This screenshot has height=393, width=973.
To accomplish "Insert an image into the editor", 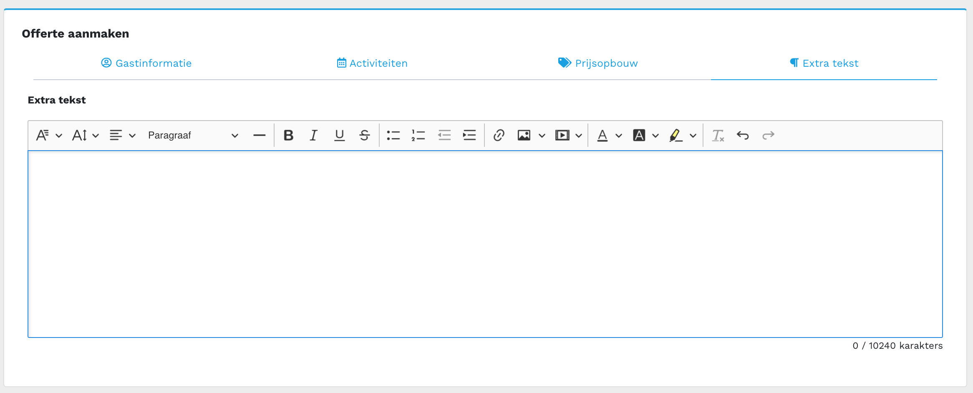I will point(524,135).
